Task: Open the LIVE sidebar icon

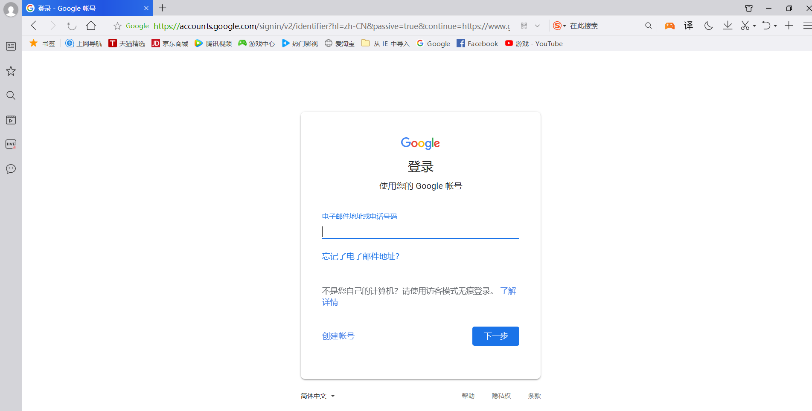Action: pos(11,144)
